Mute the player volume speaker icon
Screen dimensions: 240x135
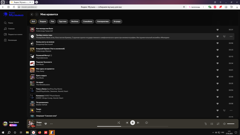[224, 124]
